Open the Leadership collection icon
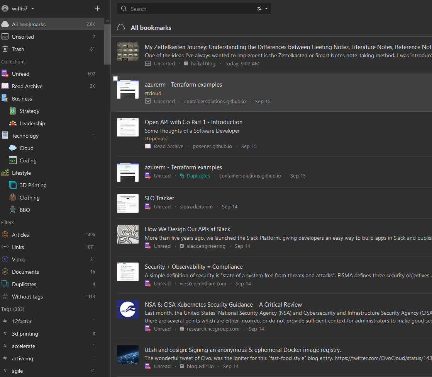432x377 pixels. tap(13, 123)
